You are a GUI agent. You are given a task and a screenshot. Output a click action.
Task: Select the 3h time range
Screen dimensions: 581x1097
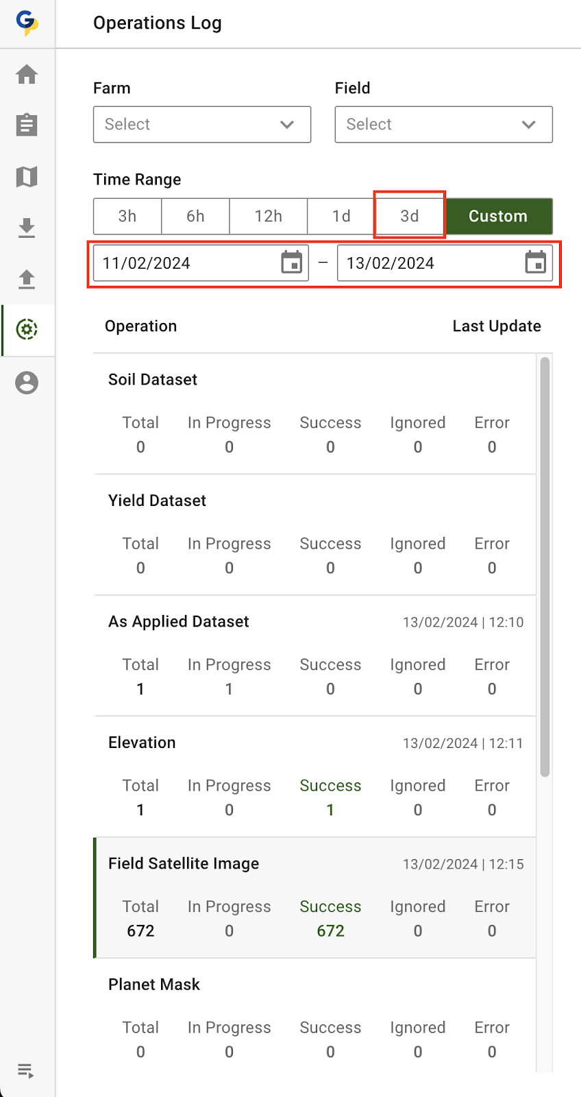pyautogui.click(x=127, y=217)
